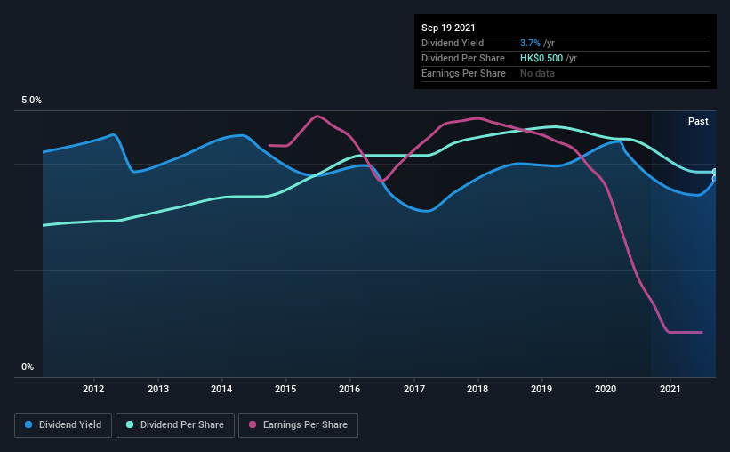
Task: Select the 2018 year label on axis
Action: coord(477,389)
